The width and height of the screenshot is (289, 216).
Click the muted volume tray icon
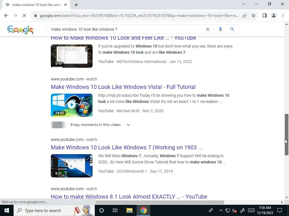235,210
